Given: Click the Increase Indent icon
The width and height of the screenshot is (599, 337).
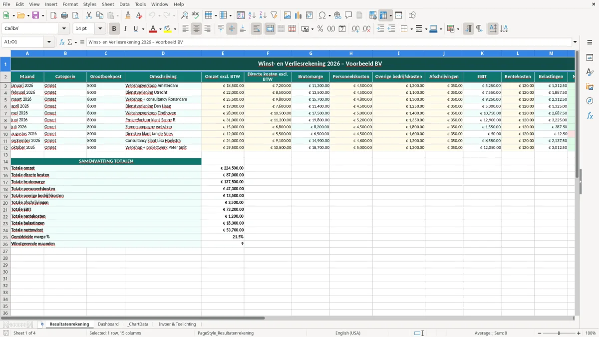Looking at the screenshot, I should (x=381, y=29).
